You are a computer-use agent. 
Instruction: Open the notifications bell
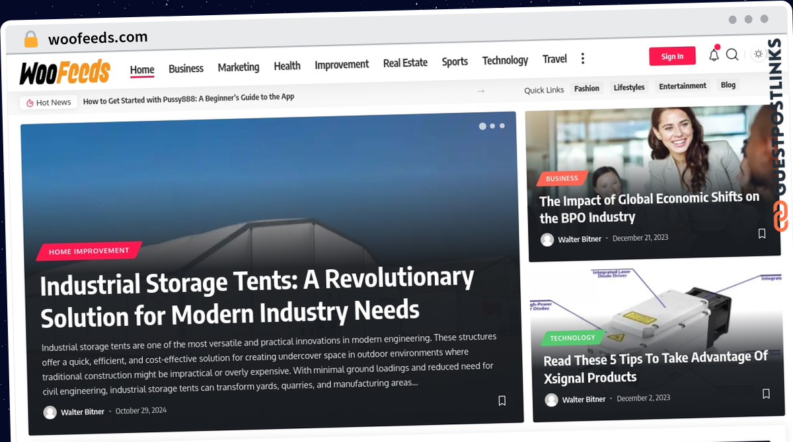714,55
